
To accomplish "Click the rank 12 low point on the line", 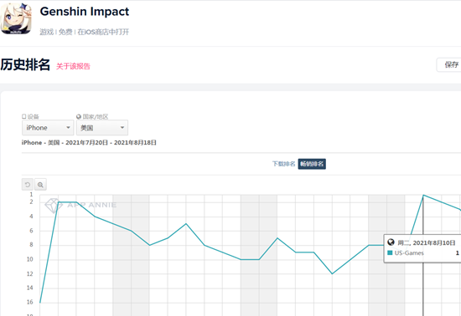I will [332, 273].
